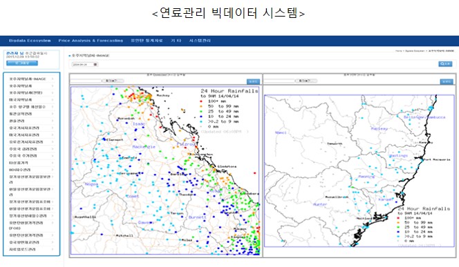Click the blue button above the Queensland rainfall map

point(253,81)
